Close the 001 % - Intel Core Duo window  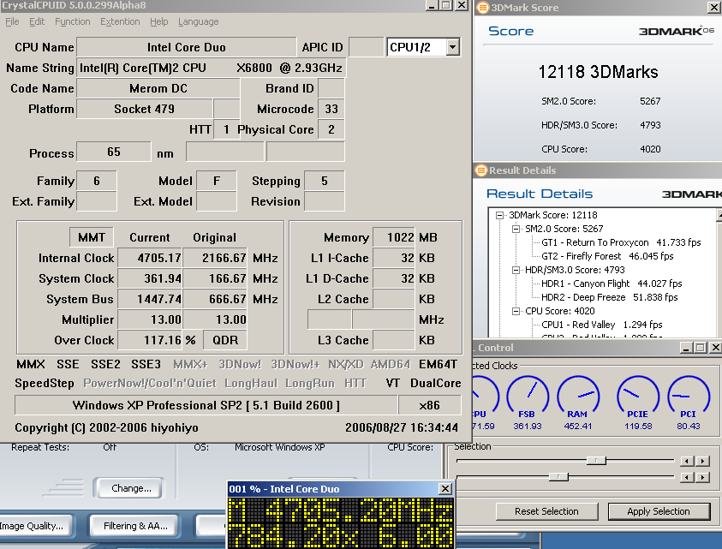click(x=445, y=489)
